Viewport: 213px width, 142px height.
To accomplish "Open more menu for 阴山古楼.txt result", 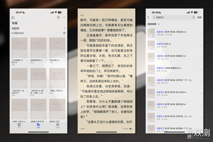I will pyautogui.click(x=200, y=93).
